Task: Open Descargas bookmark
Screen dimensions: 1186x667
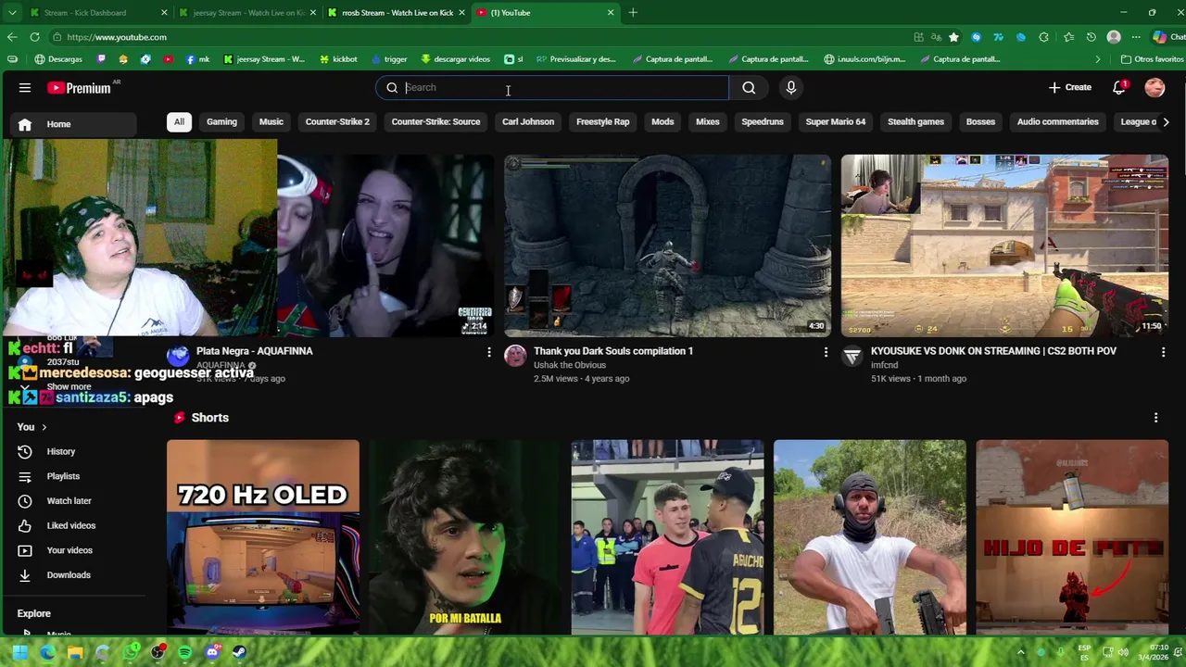Action: 58,59
